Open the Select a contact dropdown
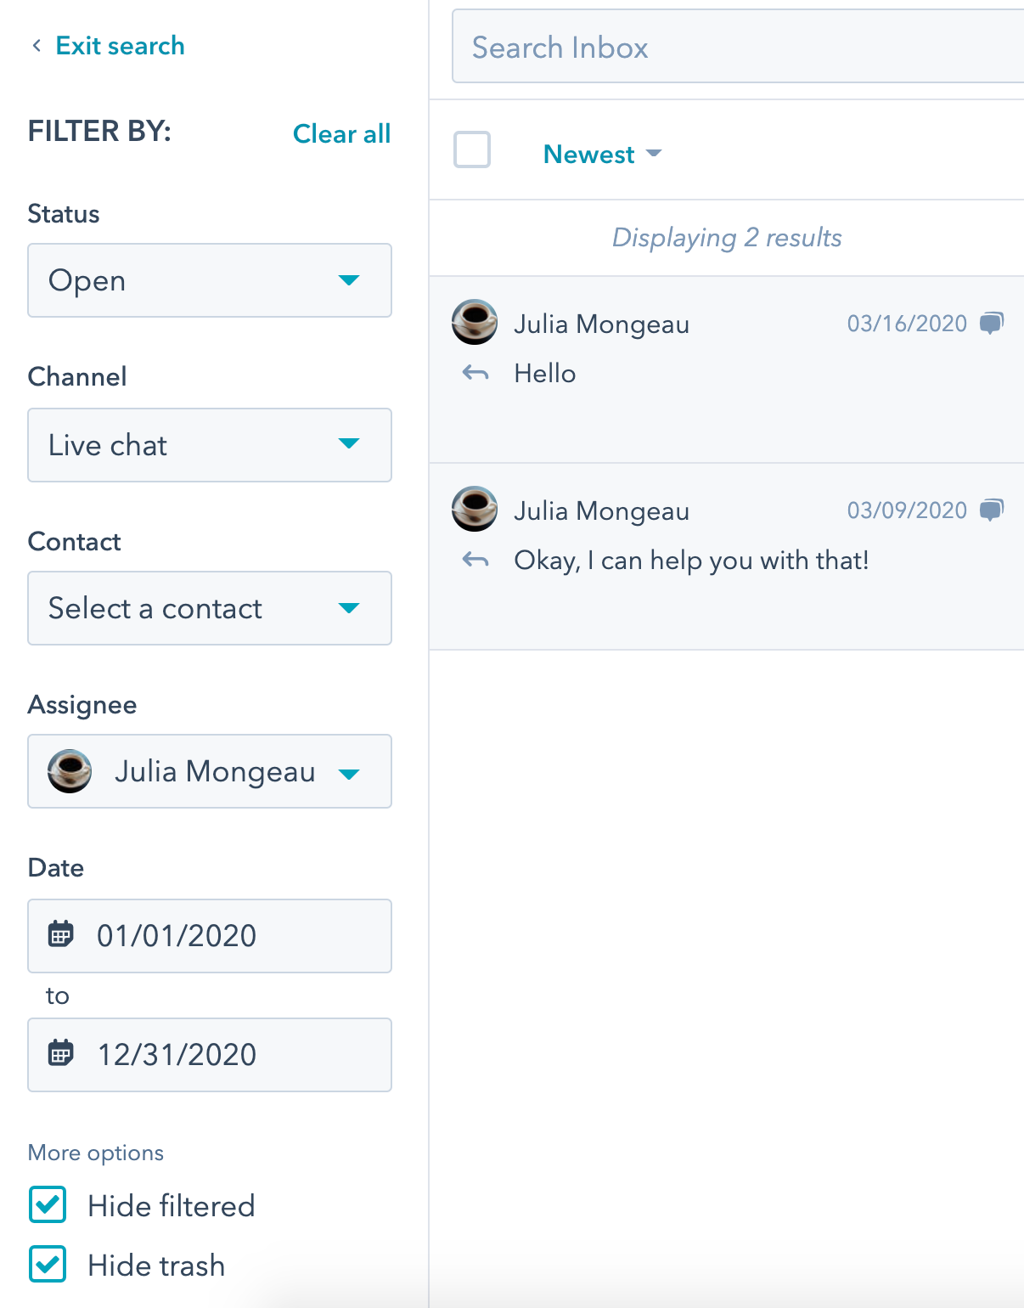The image size is (1024, 1308). tap(210, 608)
